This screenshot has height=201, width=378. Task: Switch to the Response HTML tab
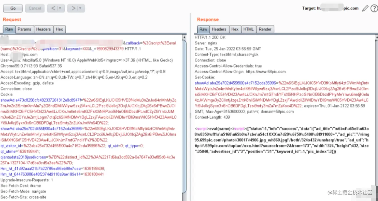[248, 29]
